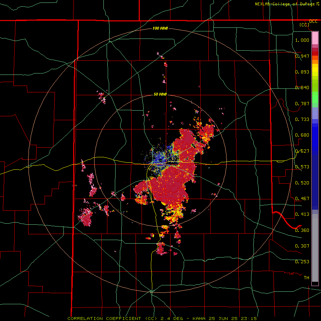
Task: Click the light pink color bar segment
Action: click(x=315, y=38)
